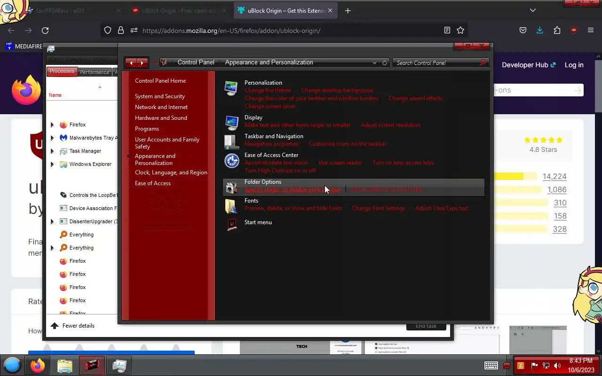Go back in Control Panel
Image resolution: width=602 pixels, height=376 pixels.
pyautogui.click(x=131, y=63)
